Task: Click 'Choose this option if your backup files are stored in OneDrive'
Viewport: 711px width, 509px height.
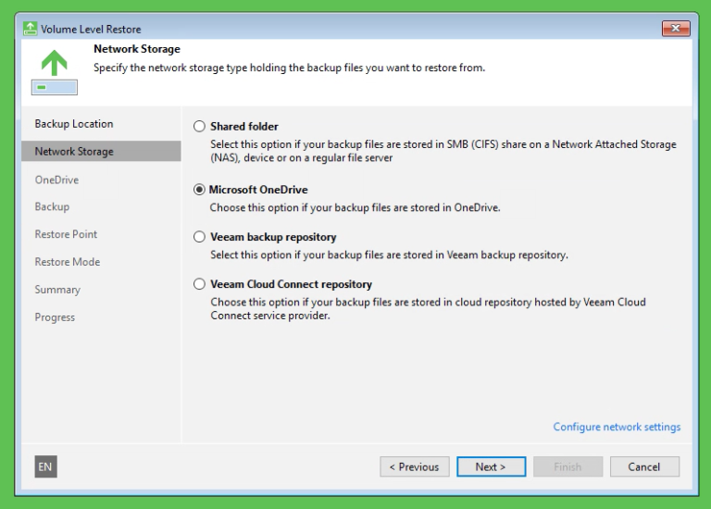Action: coord(355,207)
